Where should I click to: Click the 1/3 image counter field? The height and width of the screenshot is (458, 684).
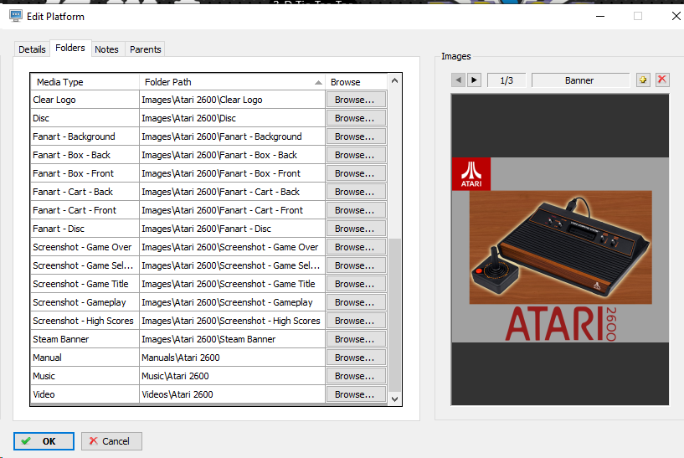click(x=507, y=80)
